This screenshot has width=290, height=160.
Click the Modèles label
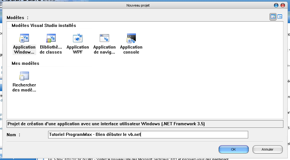(x=17, y=18)
